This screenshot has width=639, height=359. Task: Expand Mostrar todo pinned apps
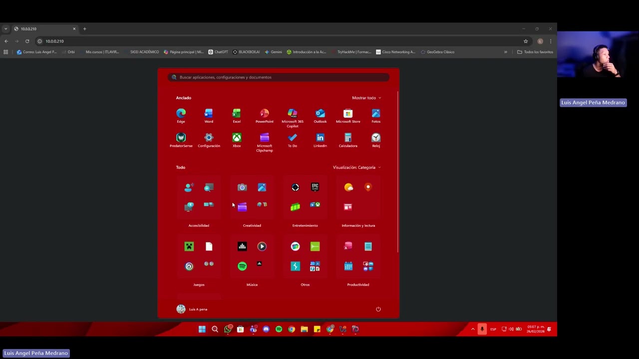[366, 98]
